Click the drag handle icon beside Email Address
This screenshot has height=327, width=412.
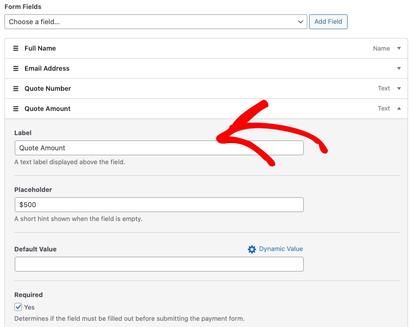click(x=16, y=68)
